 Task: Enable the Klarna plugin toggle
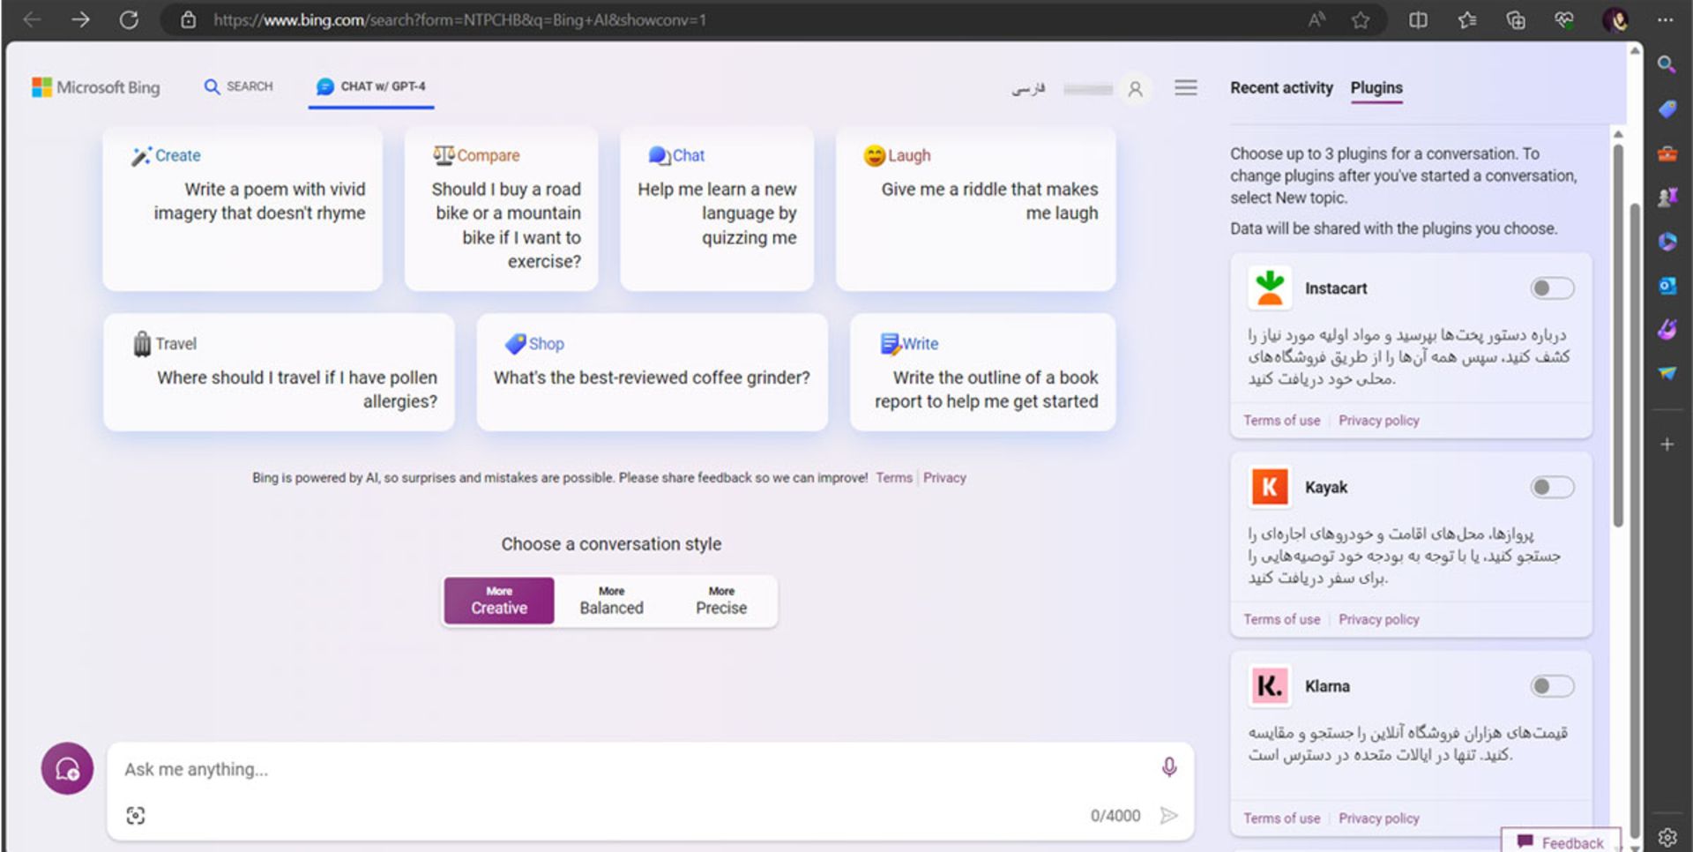1551,686
